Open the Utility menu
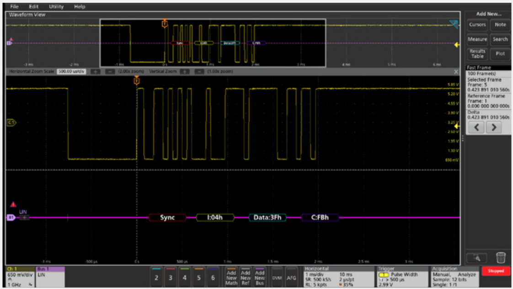The width and height of the screenshot is (513, 289). click(56, 6)
